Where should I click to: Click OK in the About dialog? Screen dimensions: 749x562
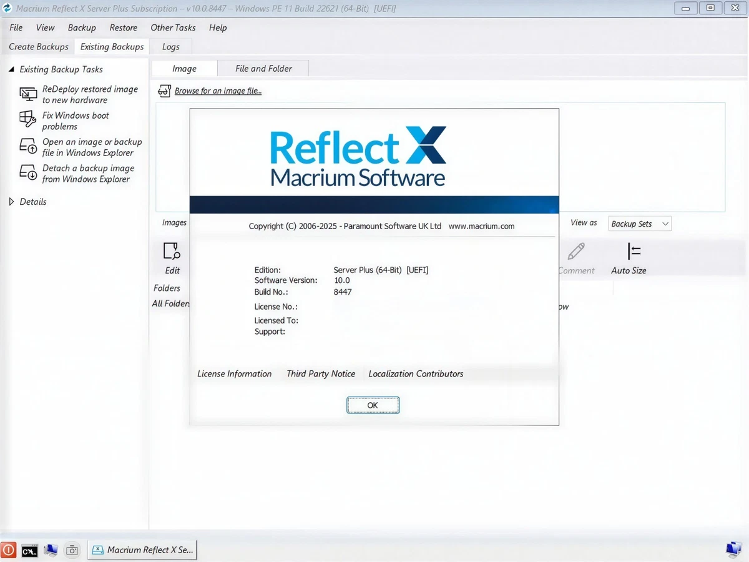pos(373,405)
